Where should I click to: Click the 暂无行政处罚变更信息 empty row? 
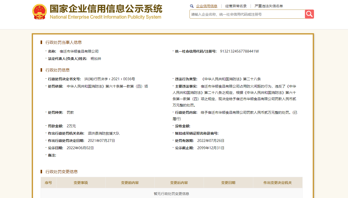(x=172, y=193)
